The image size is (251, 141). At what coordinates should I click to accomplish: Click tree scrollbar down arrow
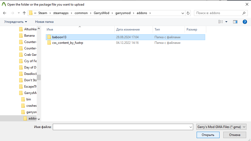[39, 119]
